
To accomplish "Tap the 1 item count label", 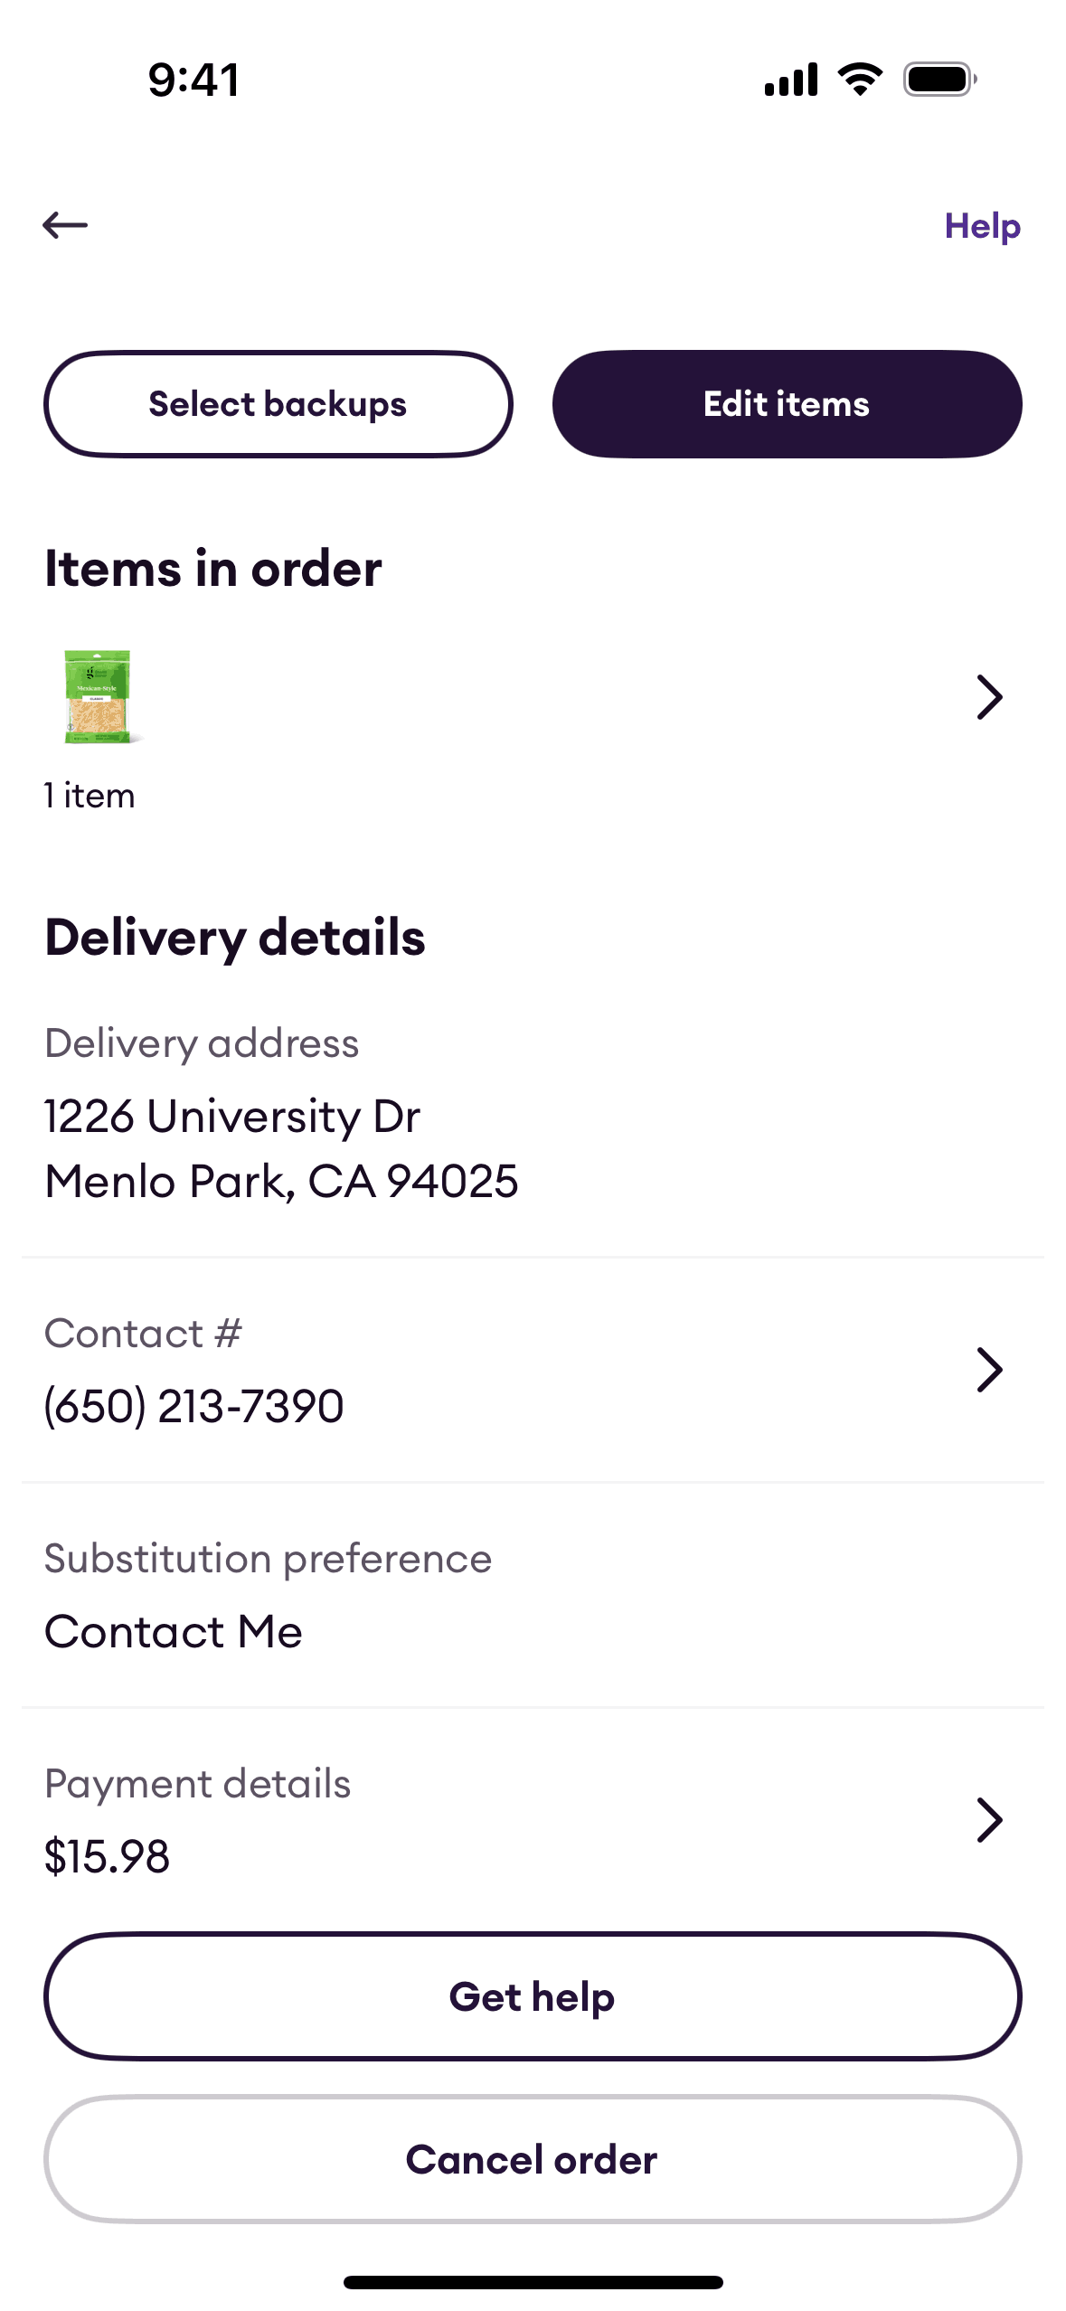I will 90,796.
